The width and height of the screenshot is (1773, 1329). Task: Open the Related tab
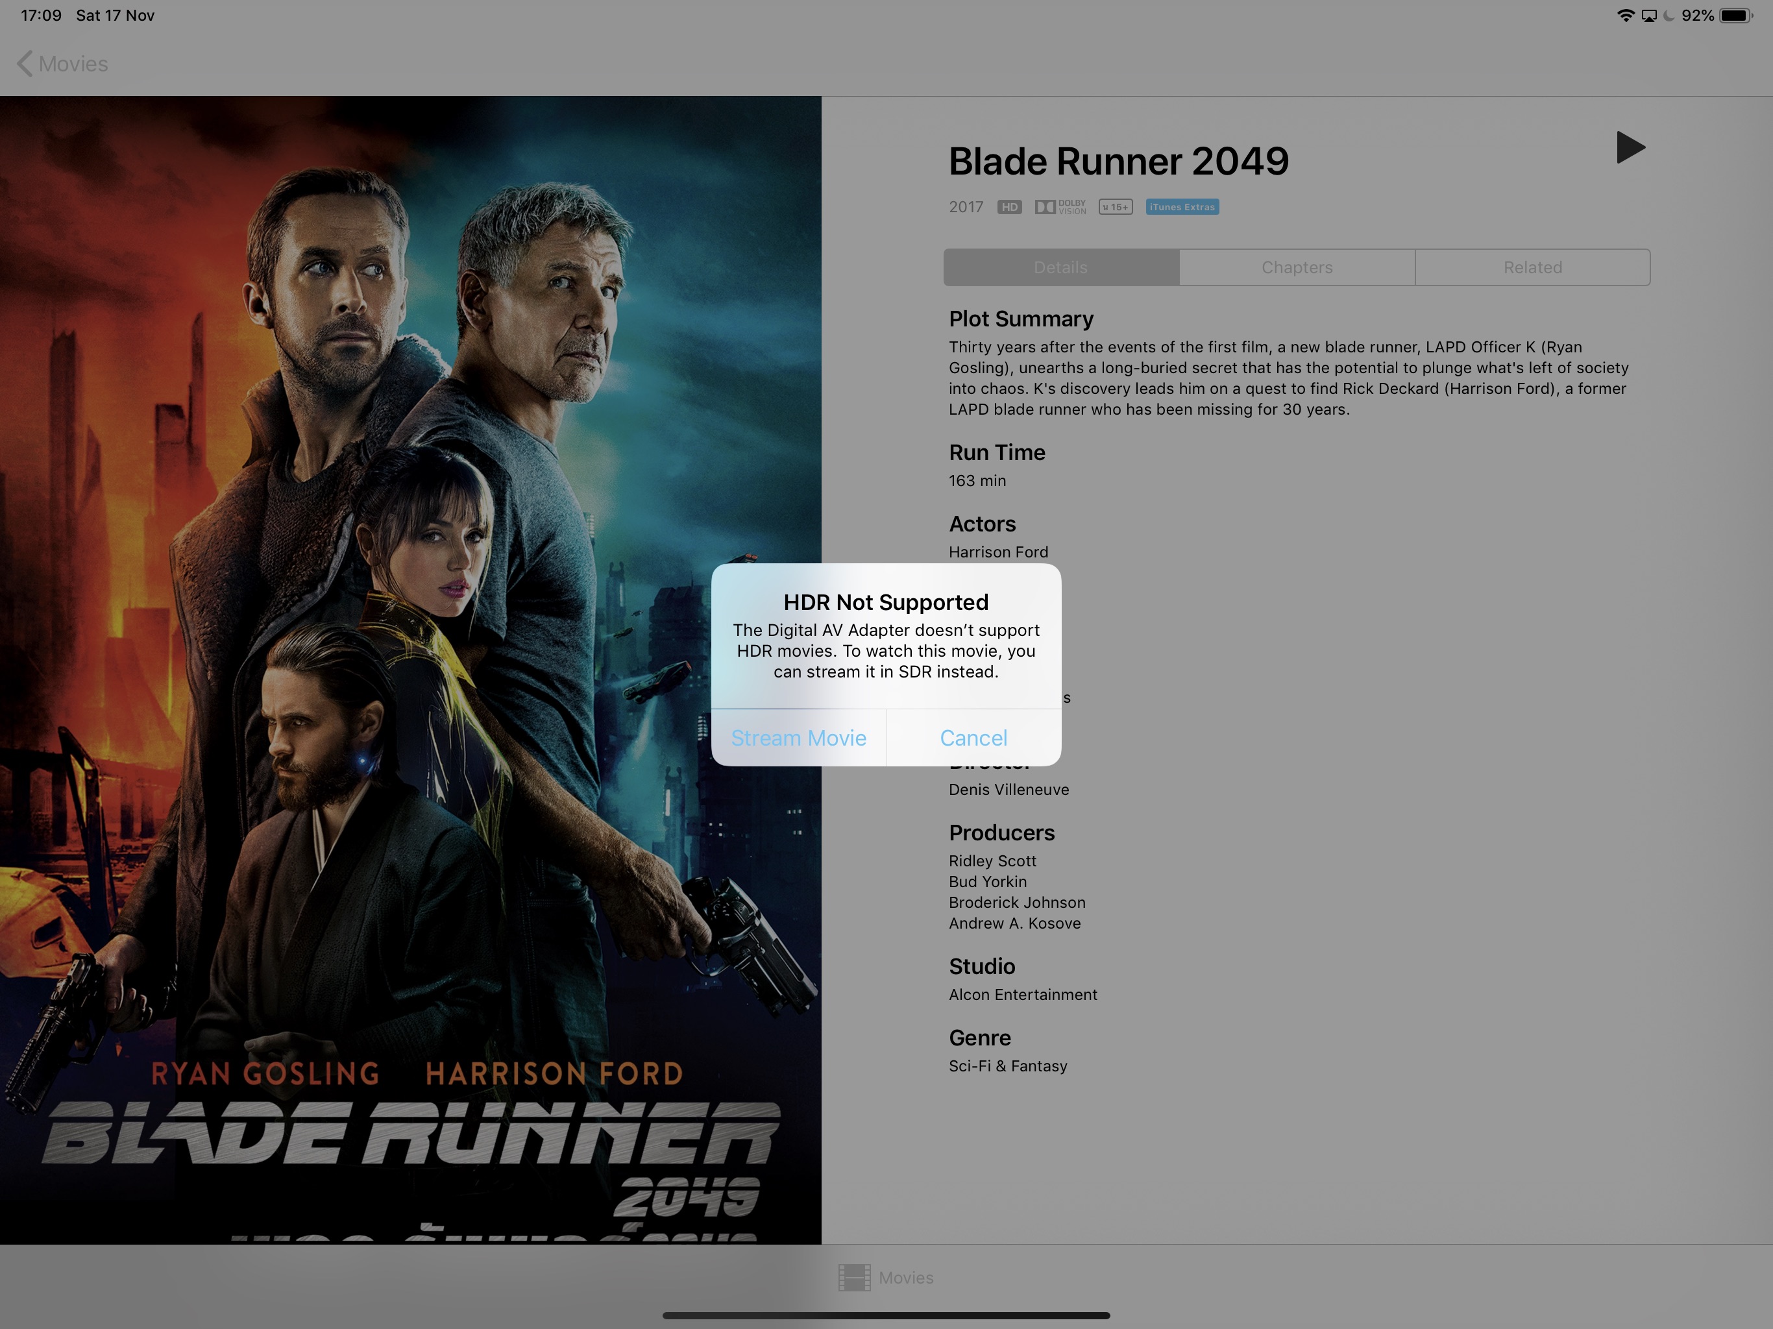pos(1532,268)
